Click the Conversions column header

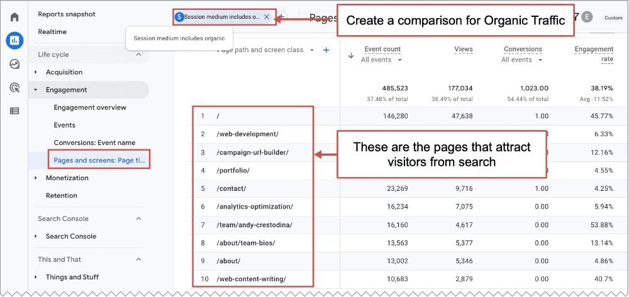[523, 49]
